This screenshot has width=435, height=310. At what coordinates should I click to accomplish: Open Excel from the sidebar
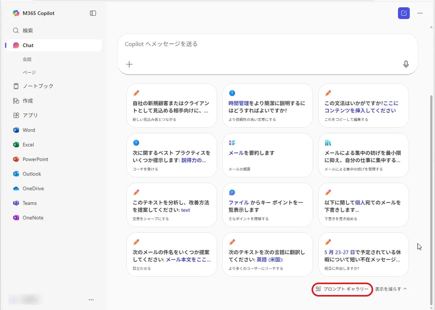(x=28, y=145)
